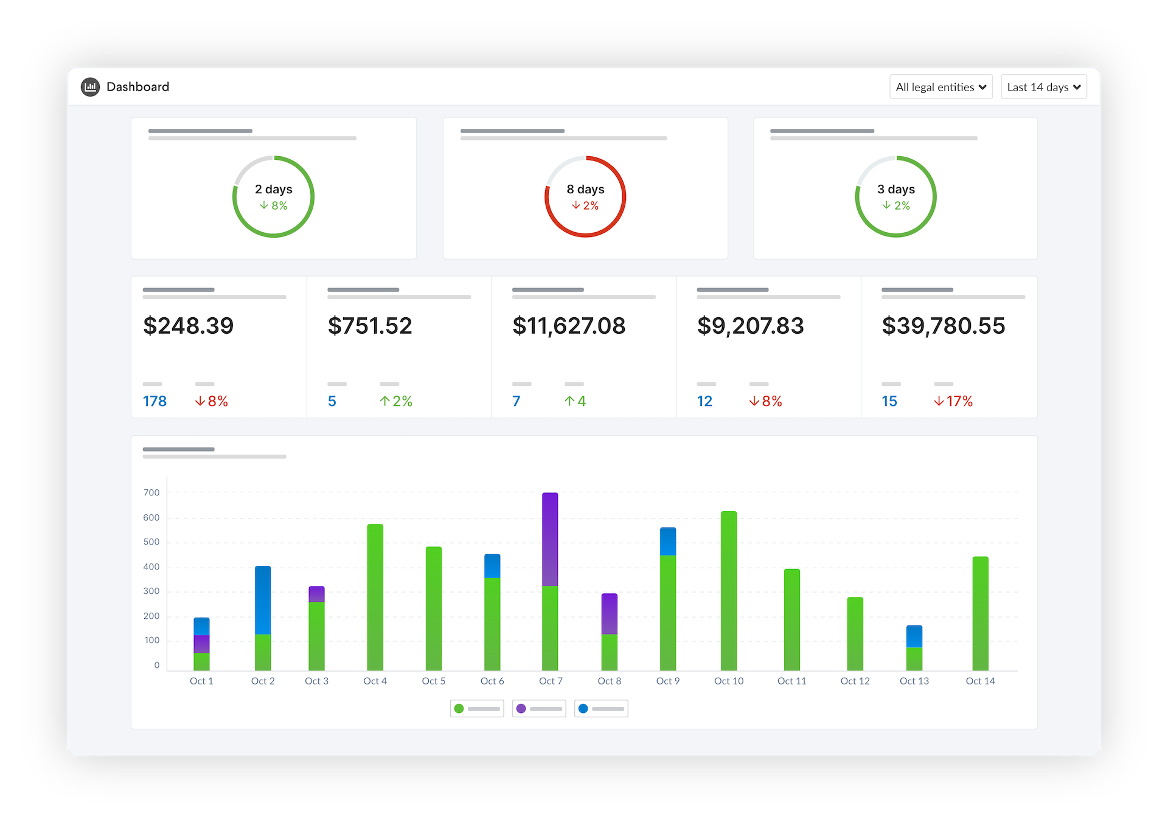Click the downward 8% red arrow indicator
This screenshot has height=823, width=1168.
pos(212,401)
